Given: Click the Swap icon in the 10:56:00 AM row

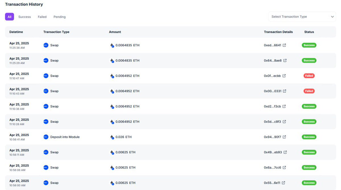Looking at the screenshot, I should pos(46,183).
